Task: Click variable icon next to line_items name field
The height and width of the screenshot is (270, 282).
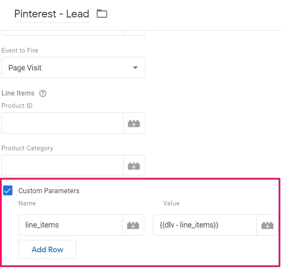Action: pyautogui.click(x=133, y=225)
